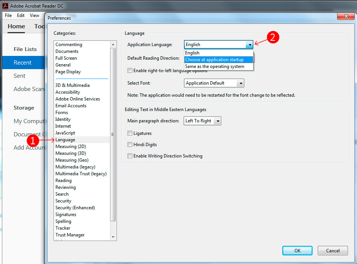Open the View menu
357x264 pixels.
pos(34,15)
